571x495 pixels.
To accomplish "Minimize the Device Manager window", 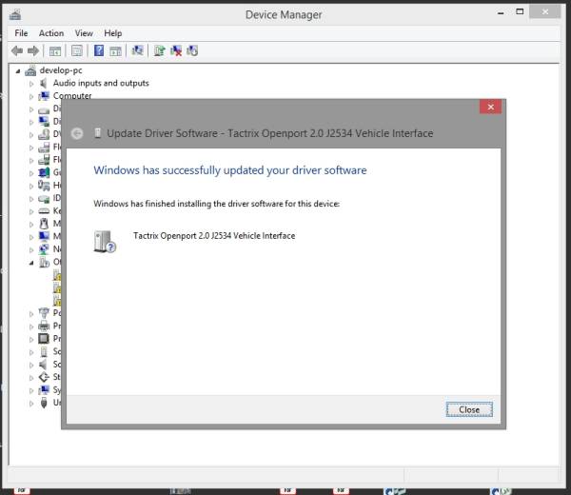I will tap(501, 12).
